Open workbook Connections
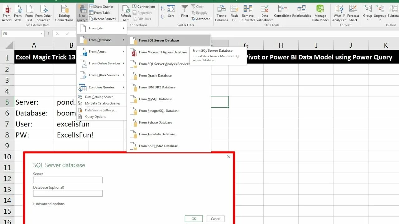This screenshot has height=224, width=399. (x=144, y=7)
